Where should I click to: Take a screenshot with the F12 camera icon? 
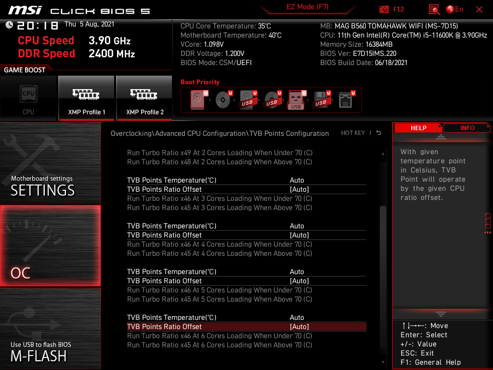point(384,10)
